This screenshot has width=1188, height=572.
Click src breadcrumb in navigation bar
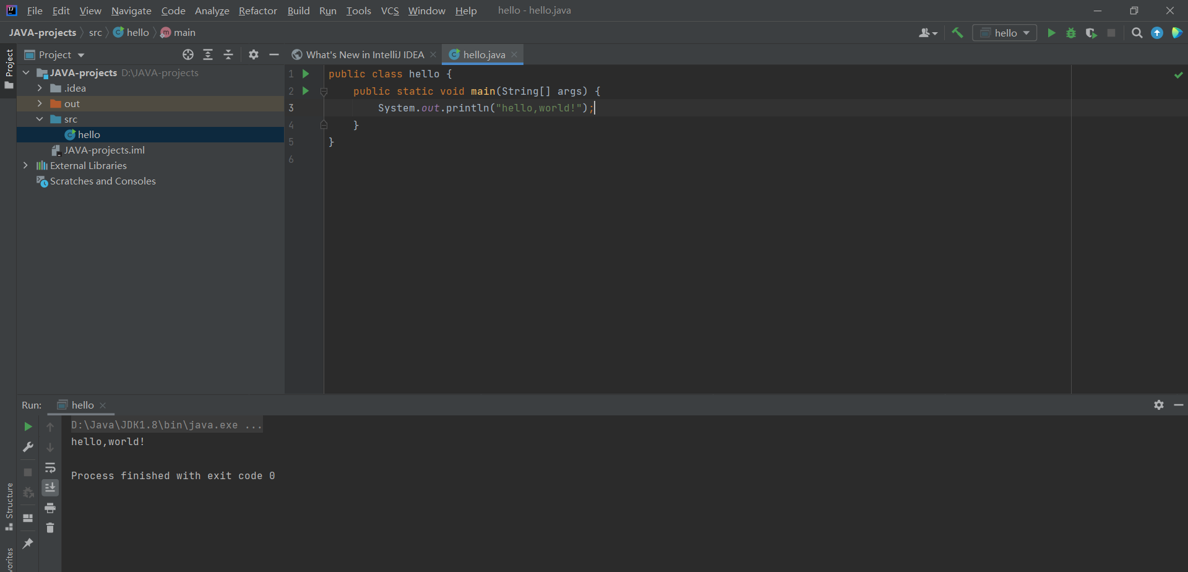pyautogui.click(x=95, y=32)
